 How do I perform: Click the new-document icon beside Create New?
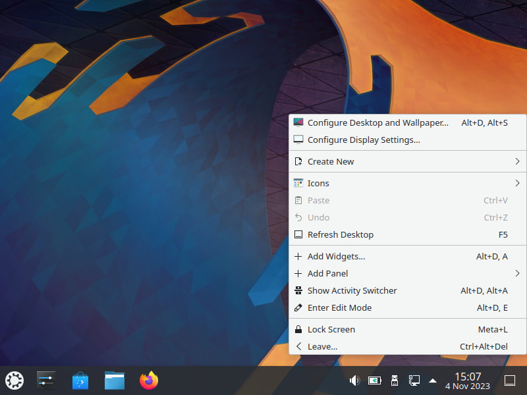298,161
